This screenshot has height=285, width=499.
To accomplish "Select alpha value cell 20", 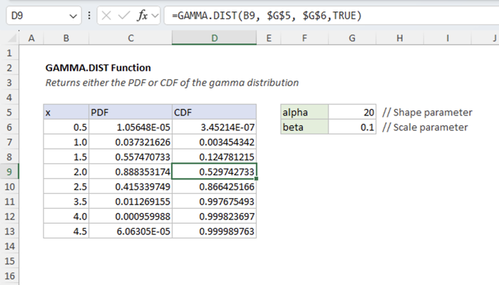I will [352, 113].
